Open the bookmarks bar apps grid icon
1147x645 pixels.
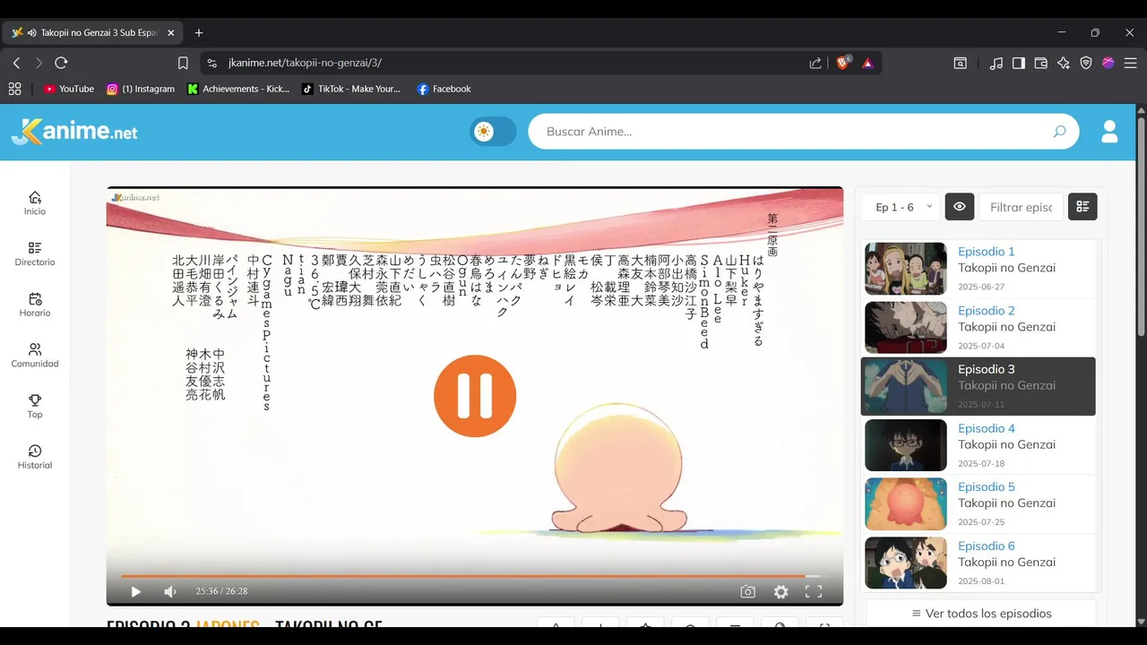14,89
